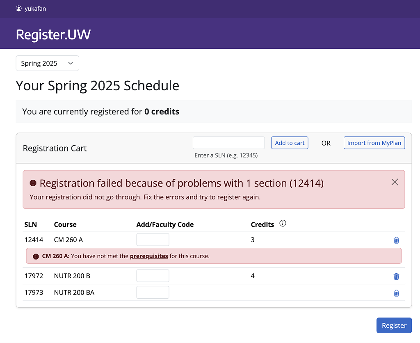This screenshot has height=343, width=420.
Task: Open the Spring 2025 quarter dropdown
Action: (x=48, y=63)
